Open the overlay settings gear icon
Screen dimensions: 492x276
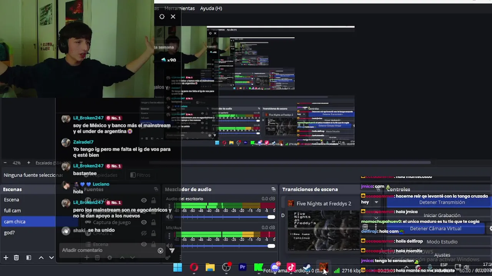(x=162, y=16)
